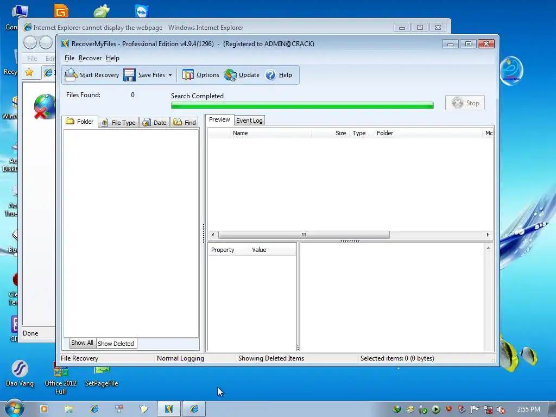This screenshot has height=417, width=556.
Task: Click the muted speaker icon in the tray
Action: pos(501,409)
